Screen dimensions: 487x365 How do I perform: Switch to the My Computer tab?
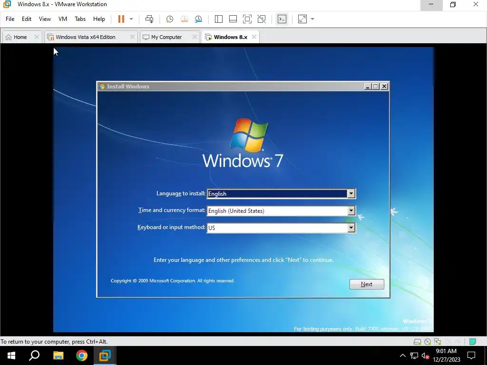(166, 37)
